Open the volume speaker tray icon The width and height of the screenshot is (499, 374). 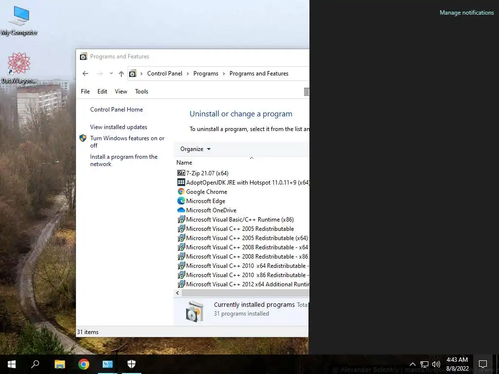point(436,364)
